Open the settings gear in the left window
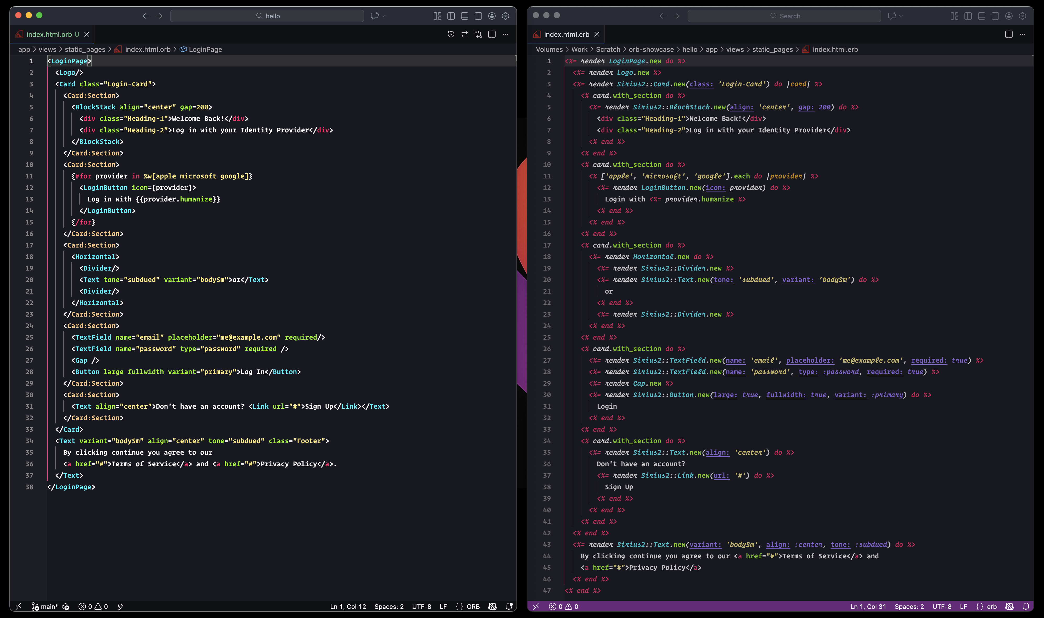Screen dimensions: 1044x618 (x=506, y=15)
